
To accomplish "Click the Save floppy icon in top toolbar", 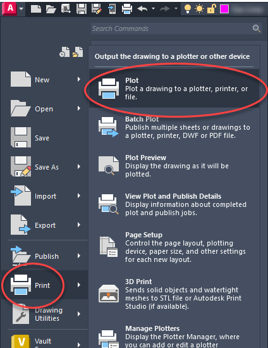I will pyautogui.click(x=82, y=9).
